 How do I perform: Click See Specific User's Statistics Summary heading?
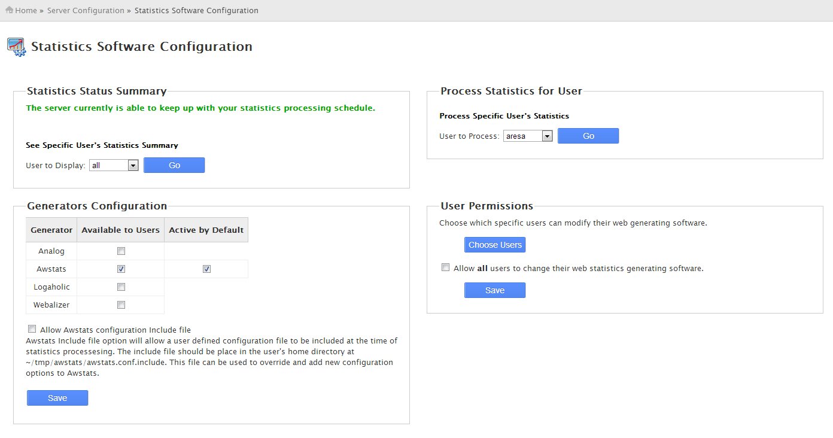tap(102, 145)
